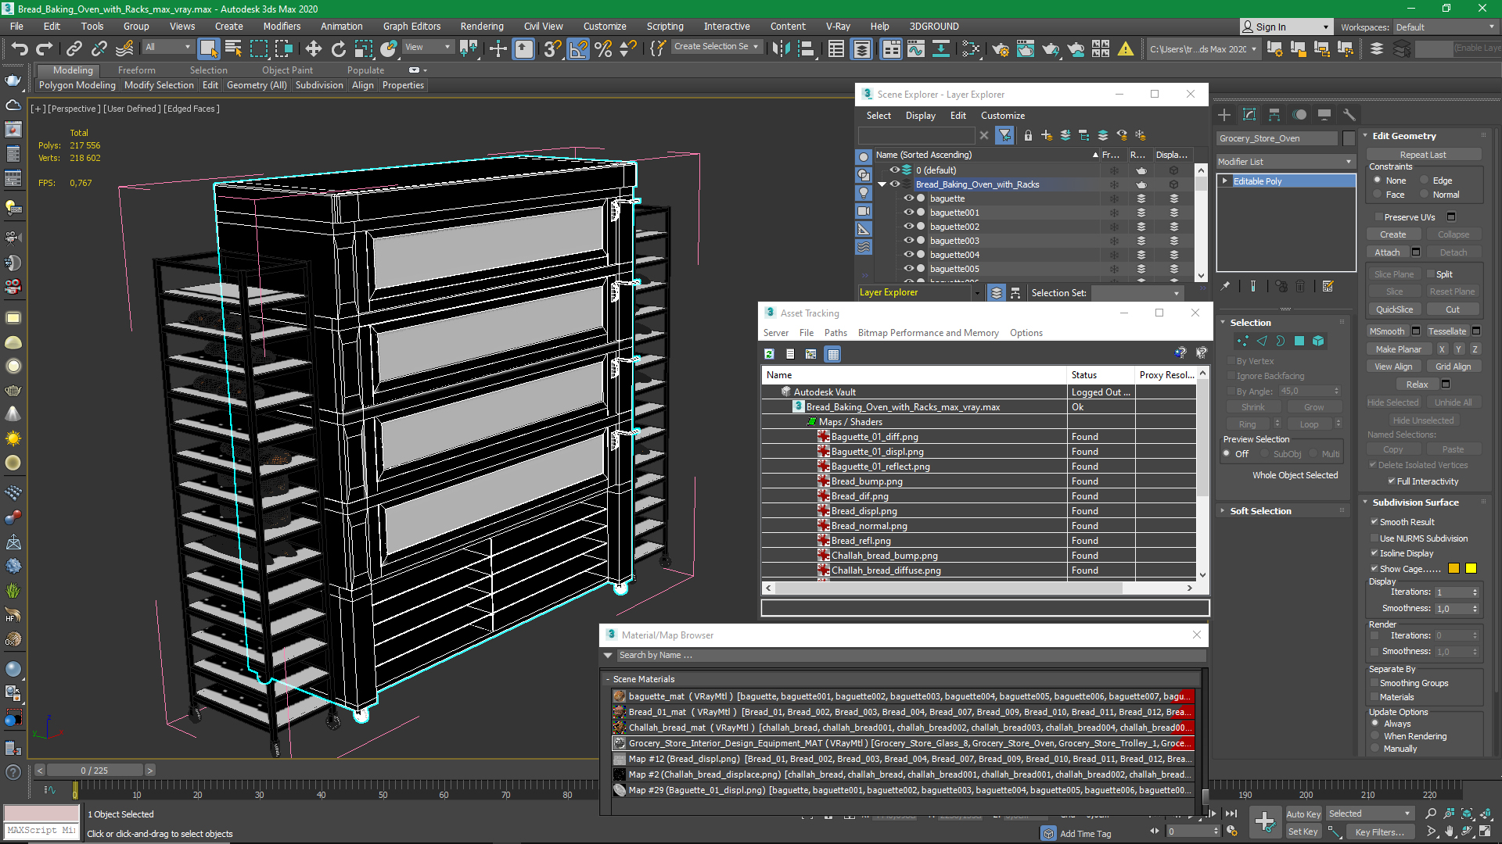Screen dimensions: 1502x844
Task: Open Select by Name tool
Action: tap(233, 48)
